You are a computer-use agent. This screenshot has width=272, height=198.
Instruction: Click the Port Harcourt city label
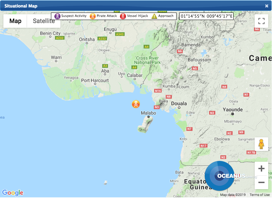pos(95,80)
